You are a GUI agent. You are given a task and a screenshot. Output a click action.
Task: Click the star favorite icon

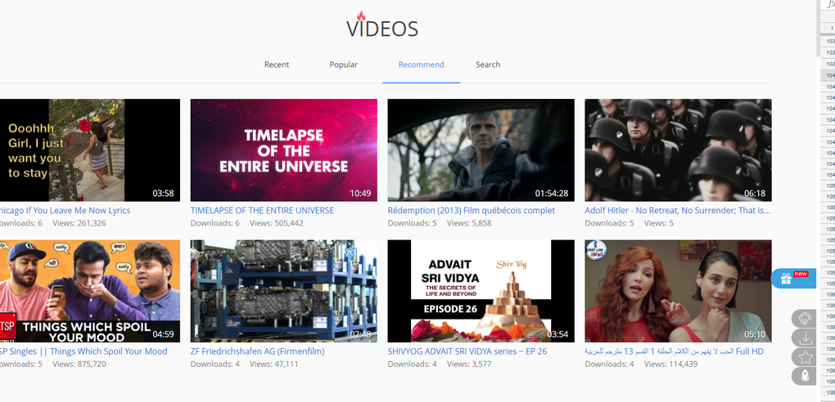[x=804, y=357]
